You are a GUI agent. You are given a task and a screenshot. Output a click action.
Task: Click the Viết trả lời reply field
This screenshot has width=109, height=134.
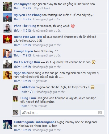[62, 113]
